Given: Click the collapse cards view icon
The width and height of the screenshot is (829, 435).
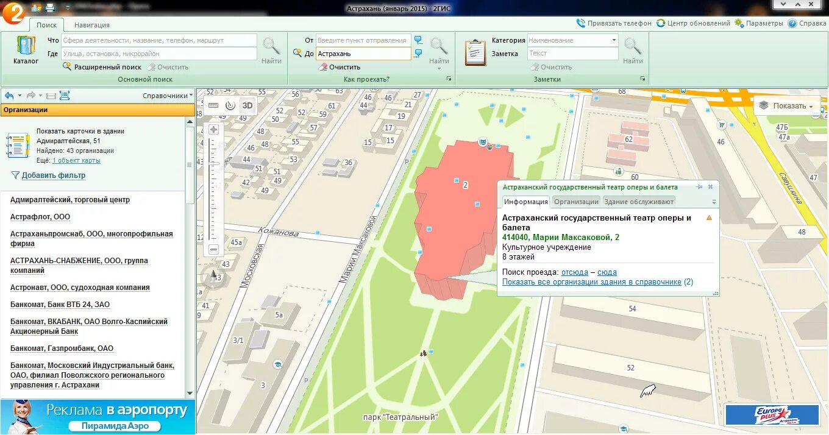Looking at the screenshot, I should pyautogui.click(x=51, y=96).
